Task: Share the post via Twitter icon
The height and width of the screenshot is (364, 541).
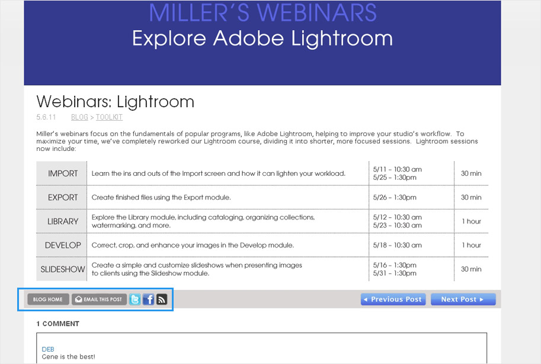Action: [135, 299]
